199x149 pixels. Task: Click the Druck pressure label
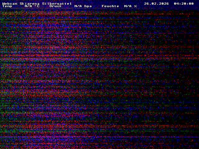click(56, 6)
